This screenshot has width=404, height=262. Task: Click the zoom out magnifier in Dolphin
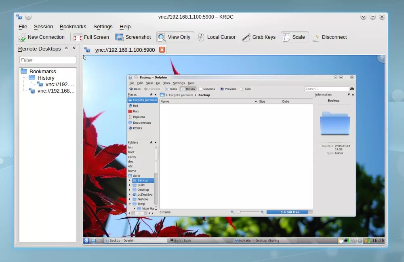point(232,212)
